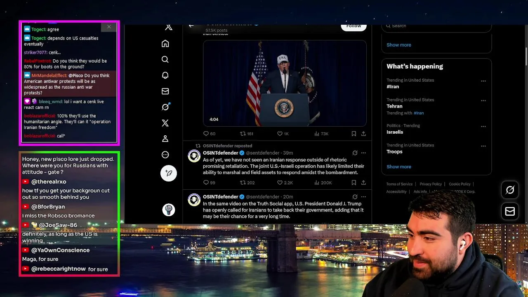Screen dimensions: 528x297
Task: View analytics of post with 200K views
Action: [x=323, y=183]
